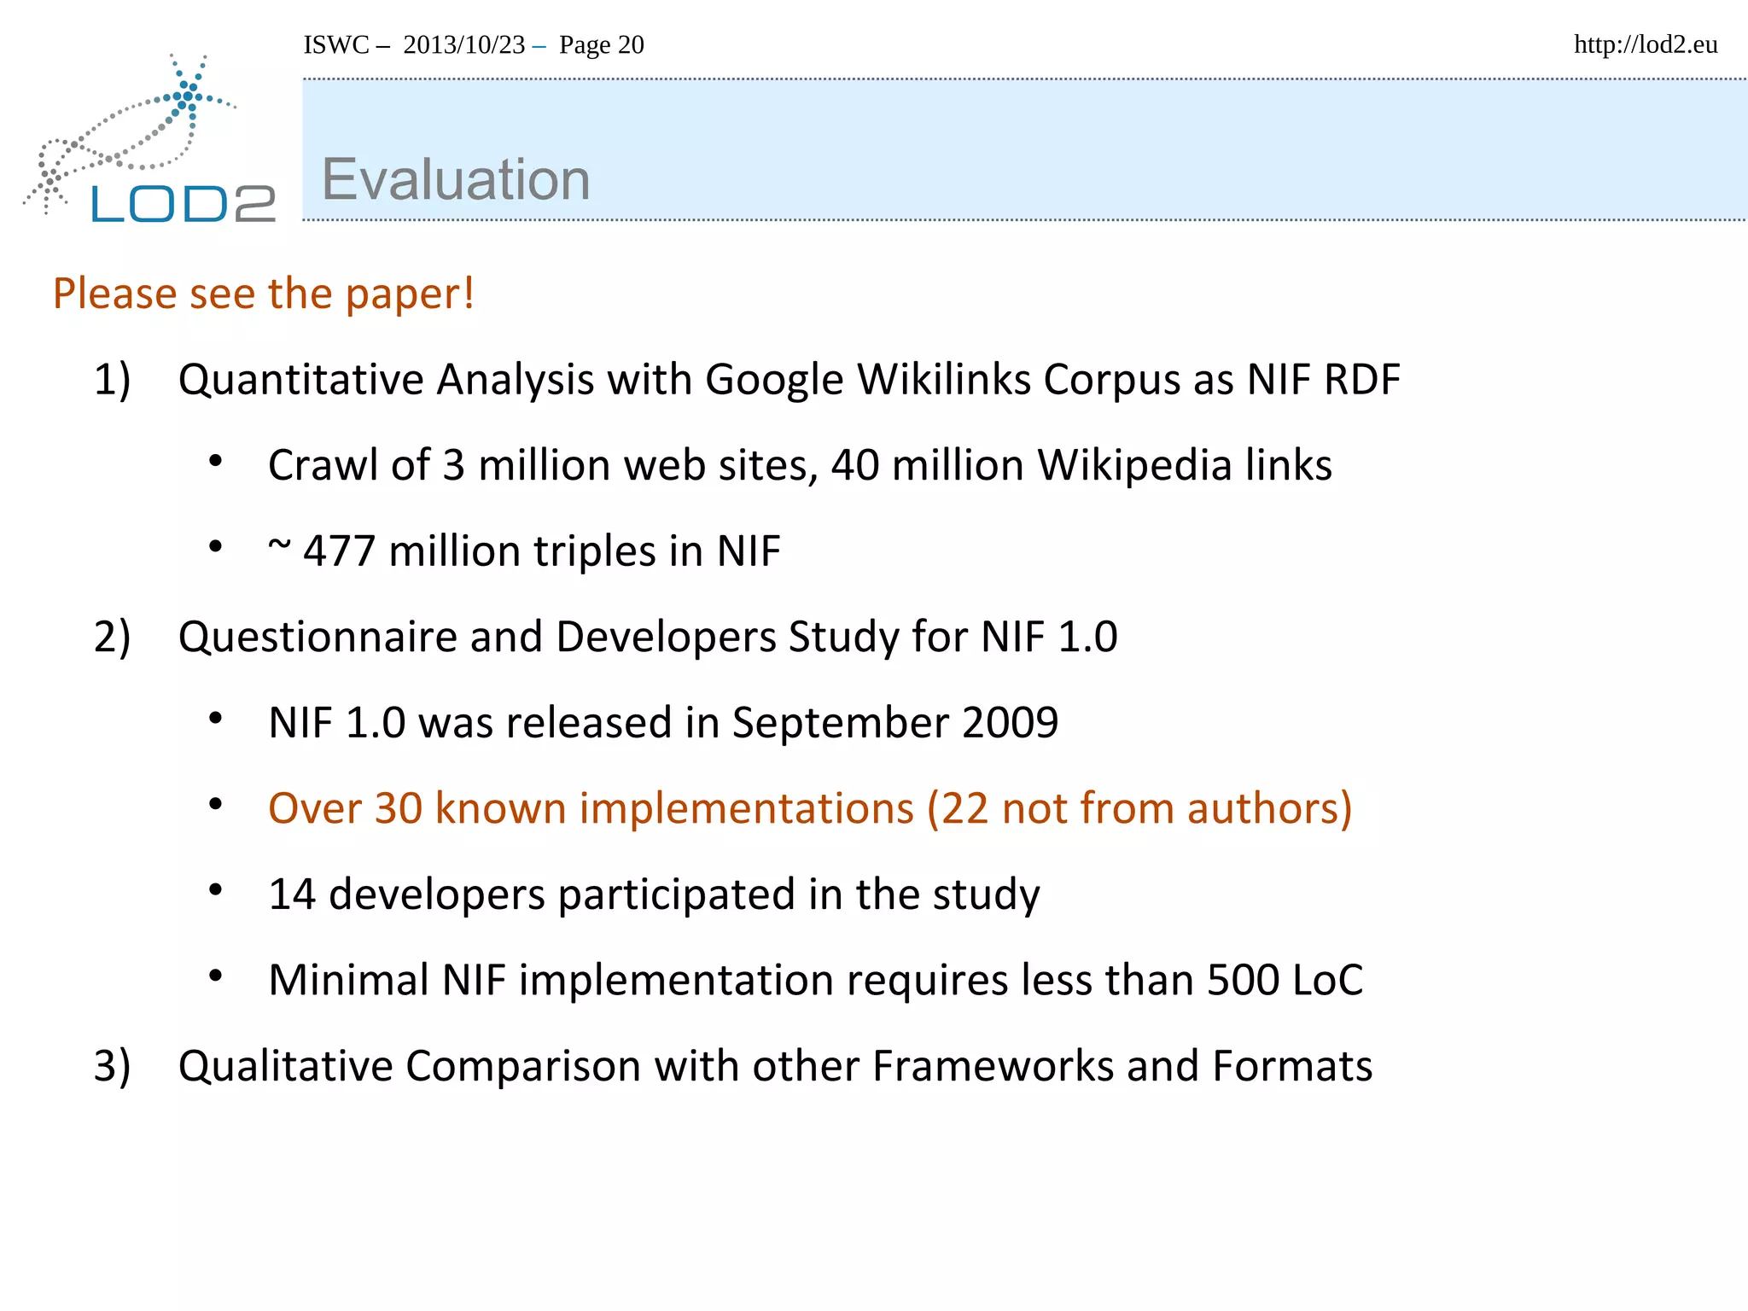Viewport: 1748px width, 1311px height.
Task: Click the '14 developers participated' bullet
Action: point(654,894)
